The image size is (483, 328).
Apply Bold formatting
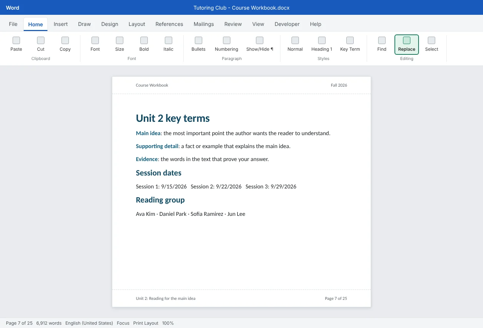[144, 44]
